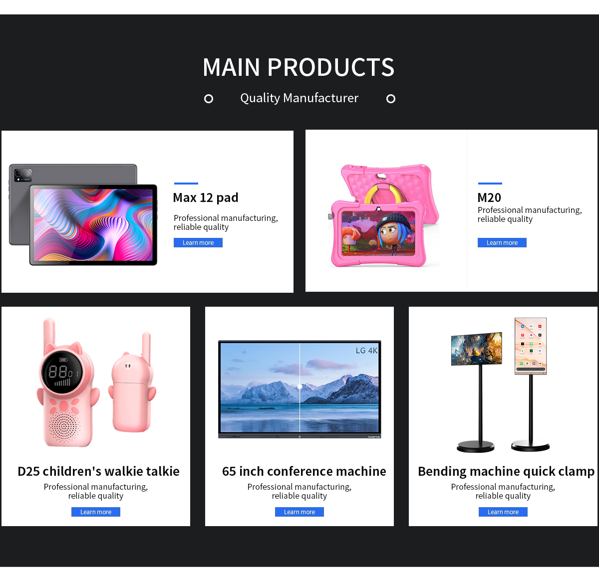Open the Max 12 pad tablet image
The height and width of the screenshot is (576, 599).
83,214
